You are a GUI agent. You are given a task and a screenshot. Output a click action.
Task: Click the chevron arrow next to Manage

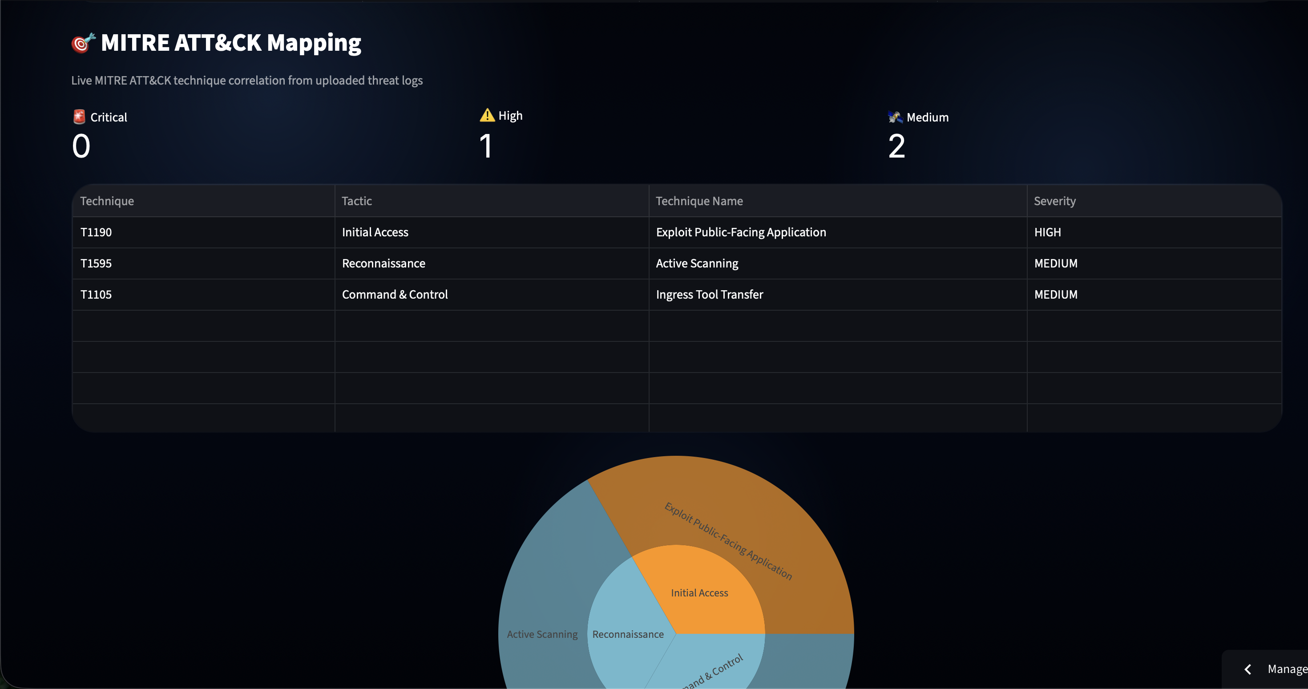1248,669
